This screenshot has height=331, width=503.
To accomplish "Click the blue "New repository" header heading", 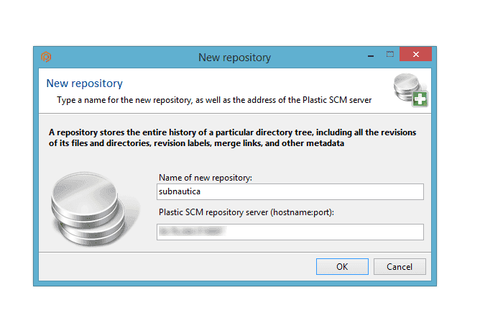I will click(x=84, y=83).
